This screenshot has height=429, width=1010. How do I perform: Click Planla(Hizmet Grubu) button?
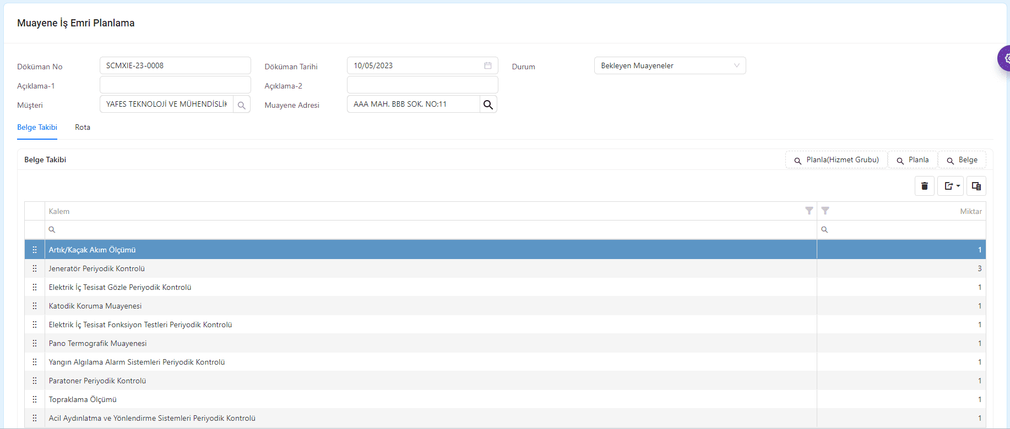(836, 160)
